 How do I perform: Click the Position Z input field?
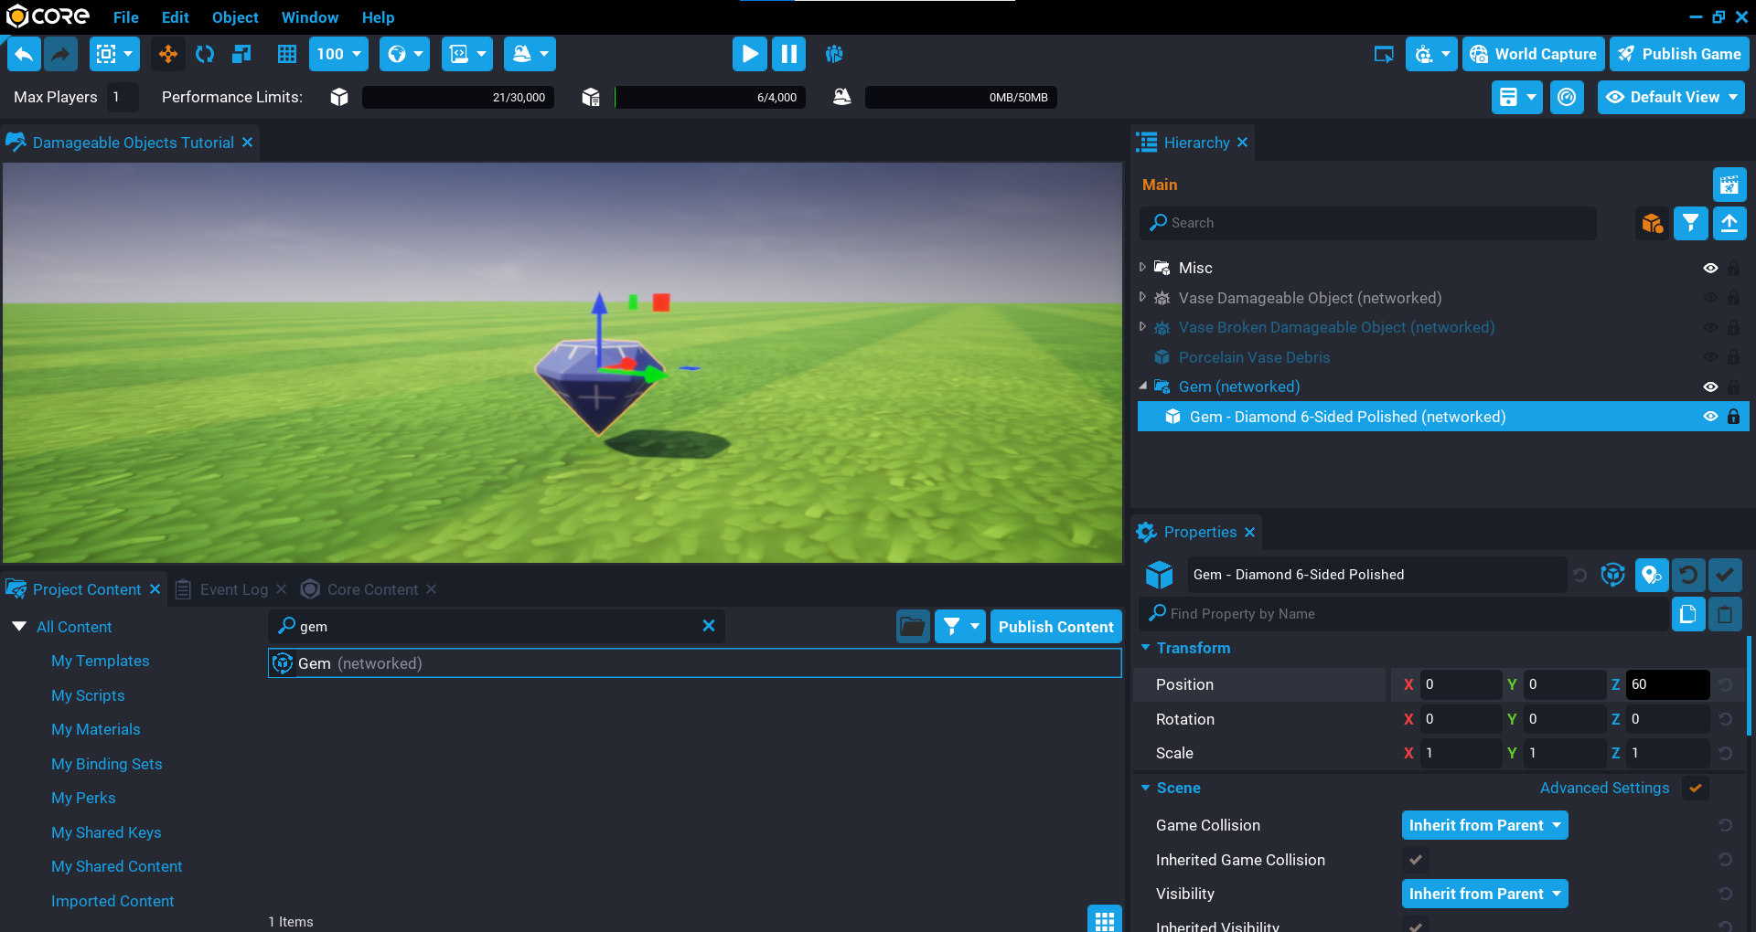coord(1666,684)
